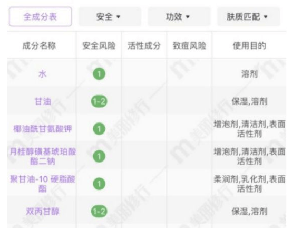Image resolution: width=292 pixels, height=228 pixels.
Task: Open the 双丙甘醇 ingredient link
Action: coord(43,212)
